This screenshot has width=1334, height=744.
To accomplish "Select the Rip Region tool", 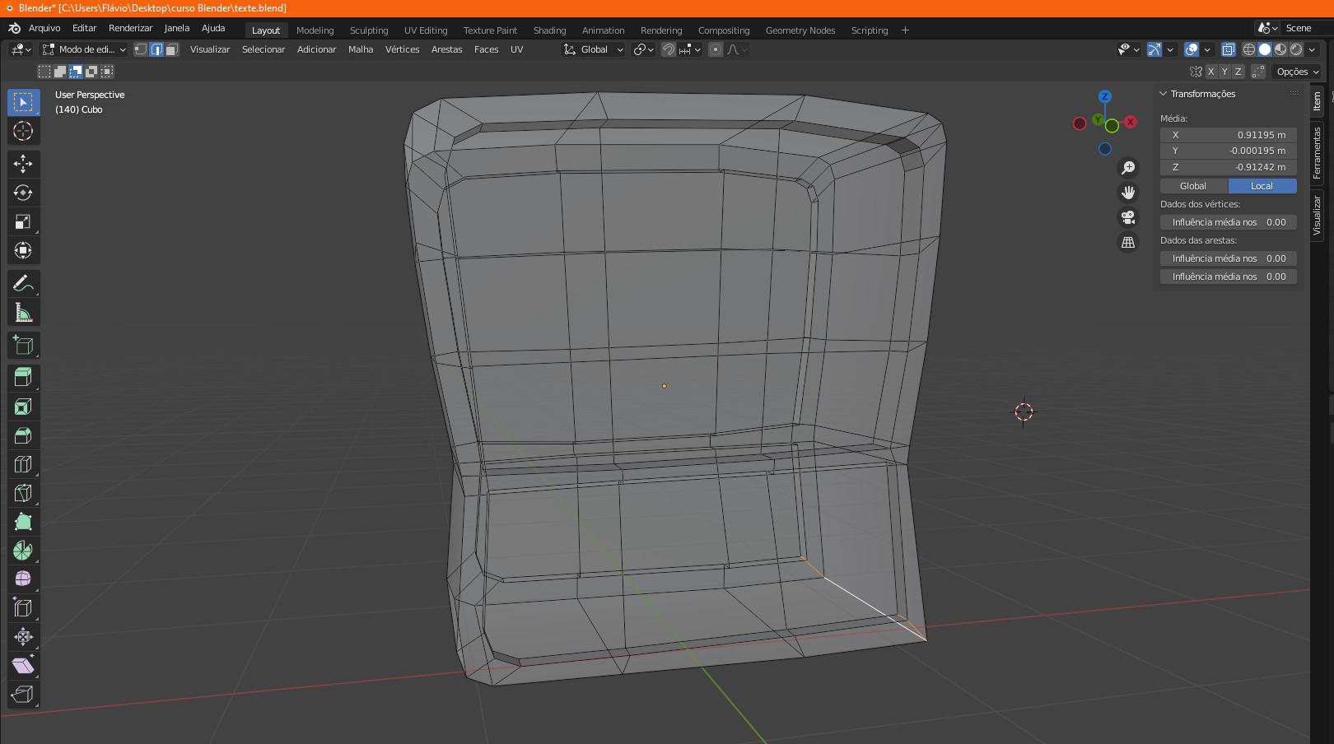I will point(23,694).
